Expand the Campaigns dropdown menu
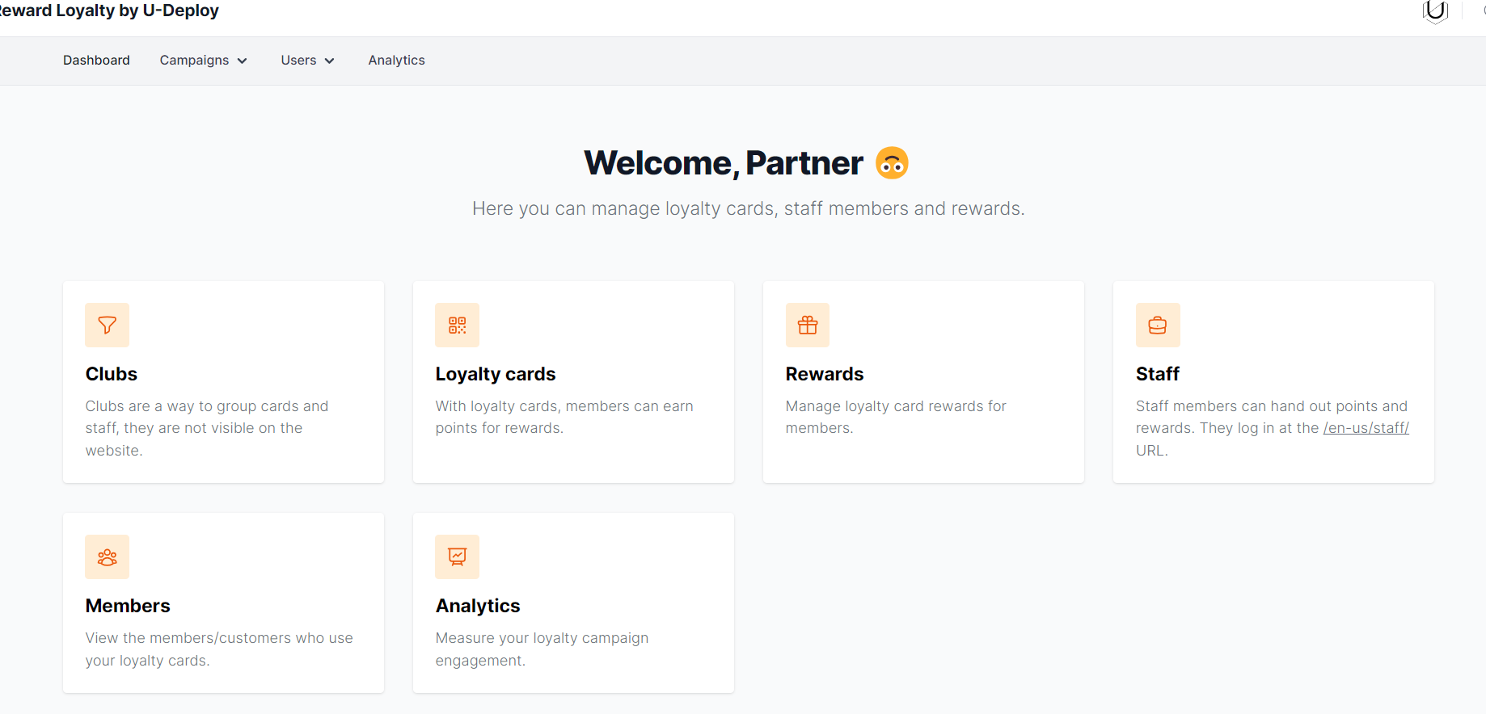 (x=203, y=61)
